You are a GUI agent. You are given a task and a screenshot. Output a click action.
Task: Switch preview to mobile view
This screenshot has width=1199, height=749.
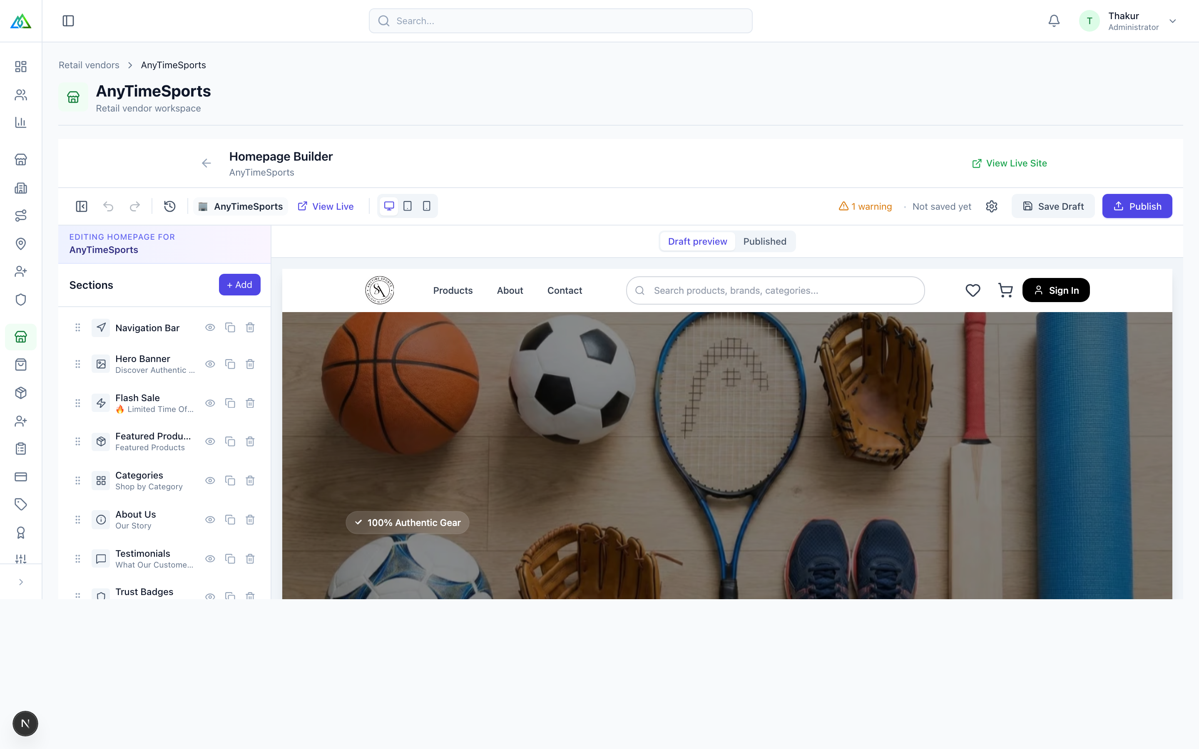pos(427,206)
